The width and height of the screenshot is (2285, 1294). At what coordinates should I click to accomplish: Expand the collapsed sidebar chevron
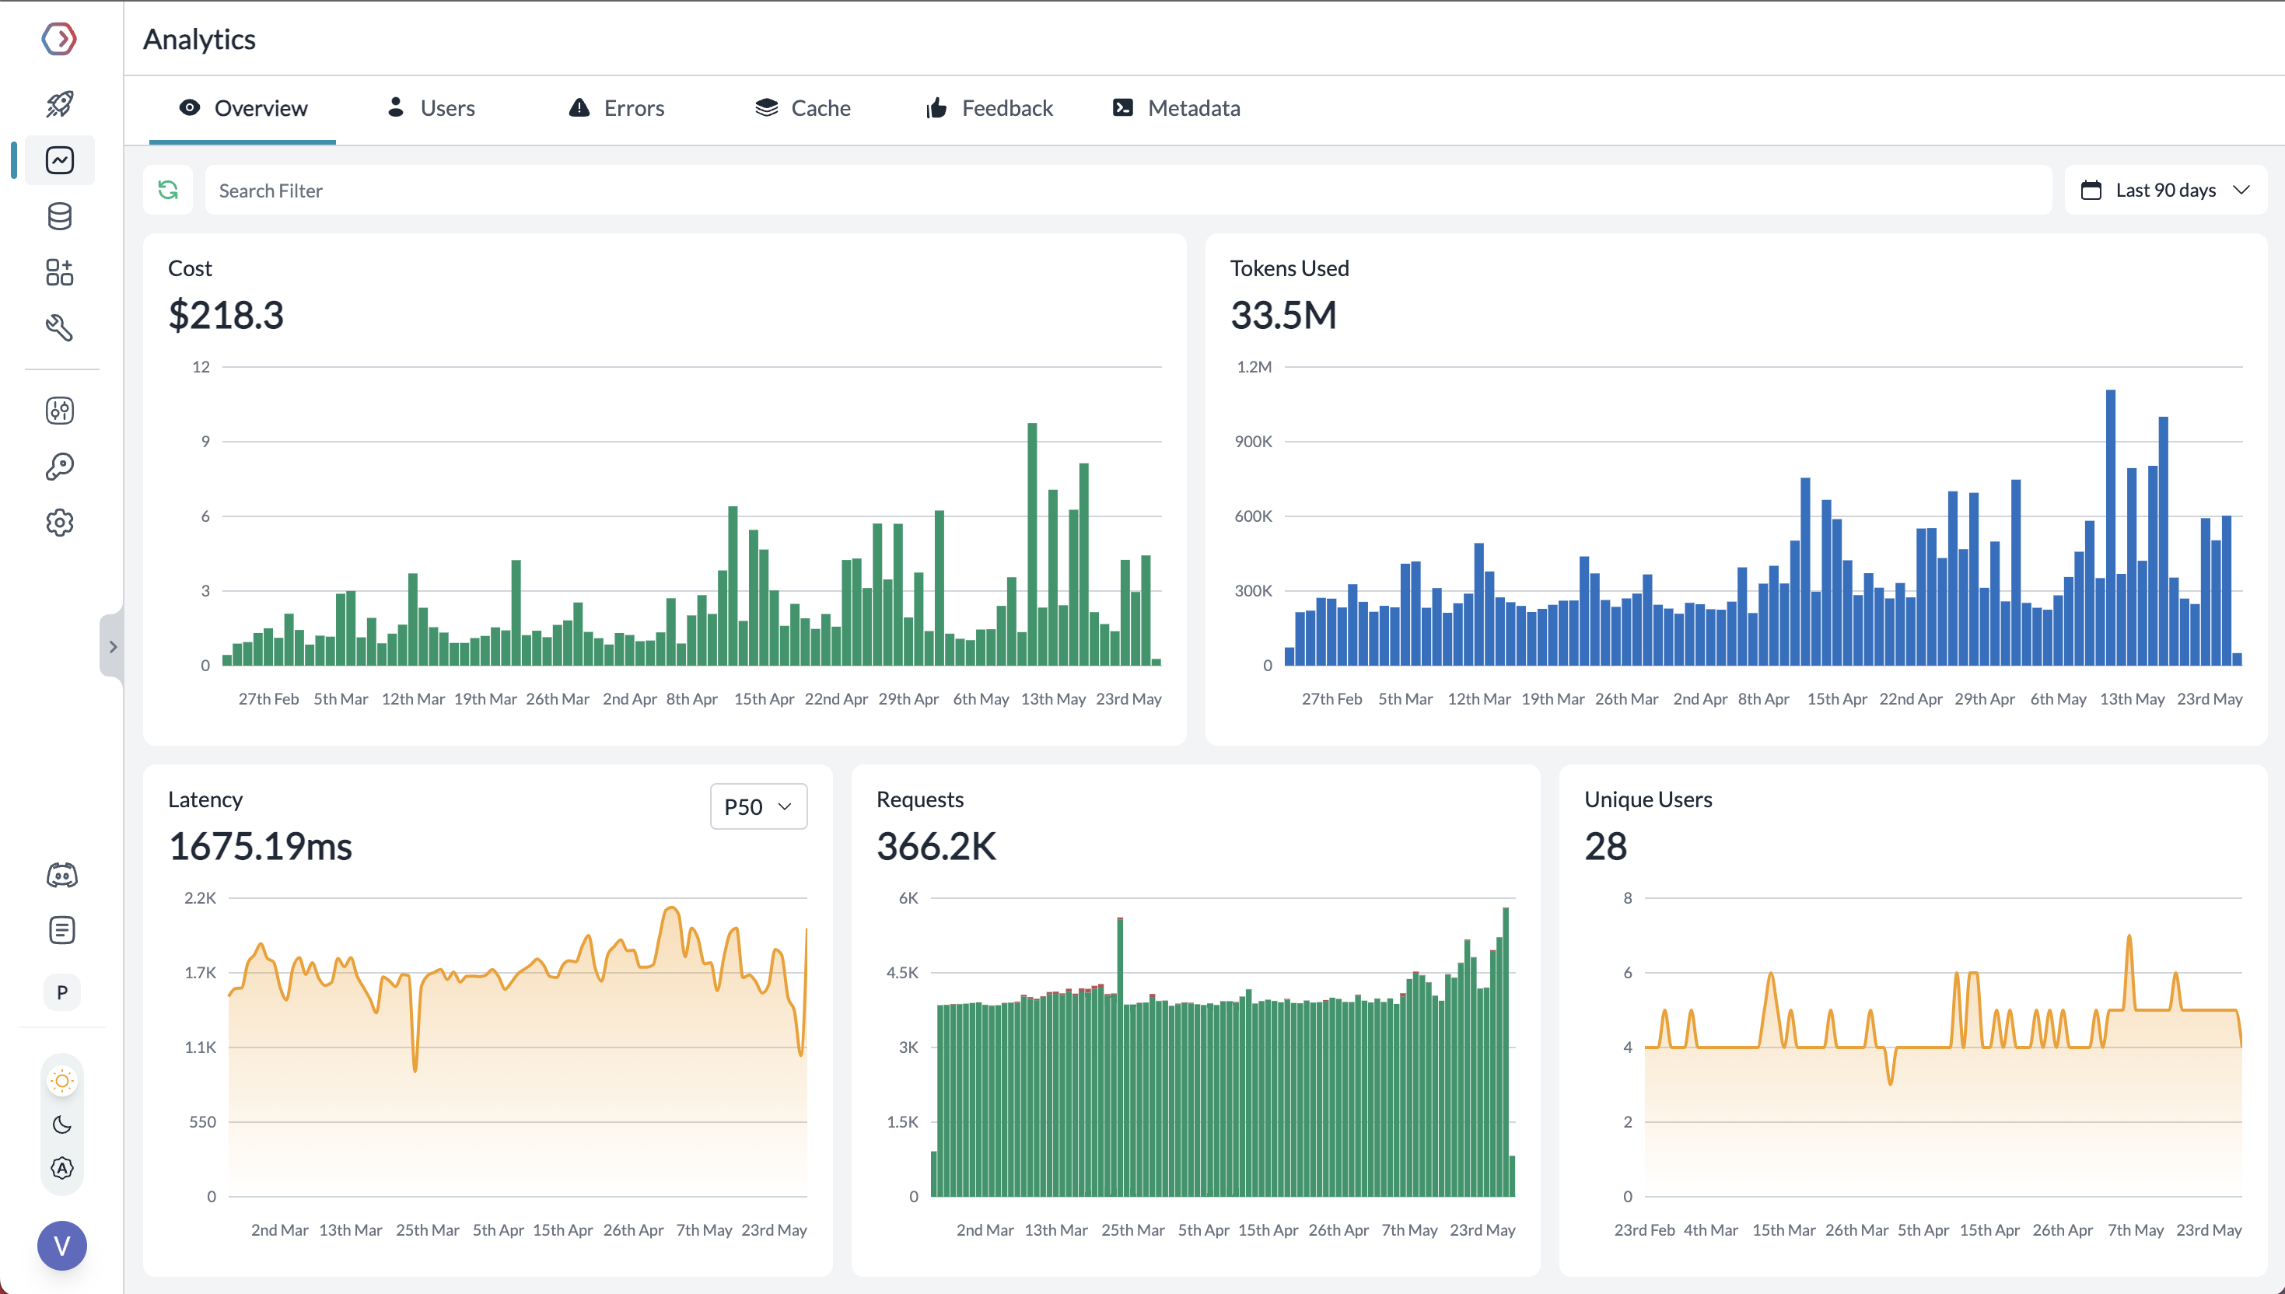[x=112, y=646]
